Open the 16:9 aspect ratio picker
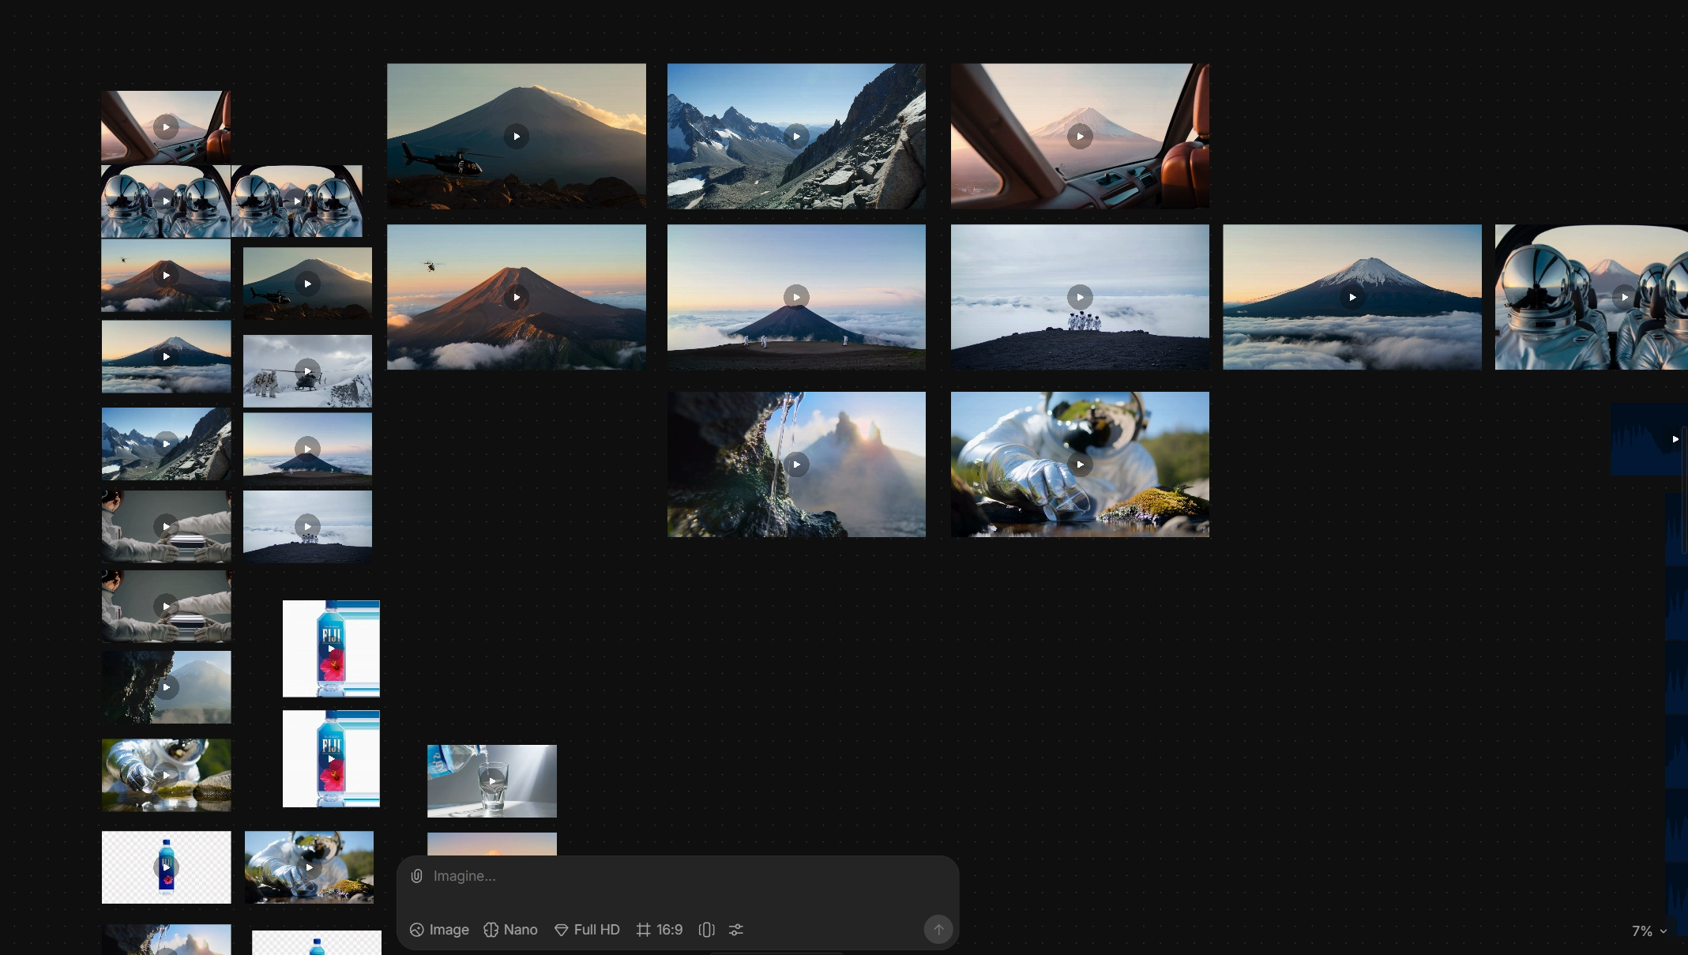 [x=660, y=930]
